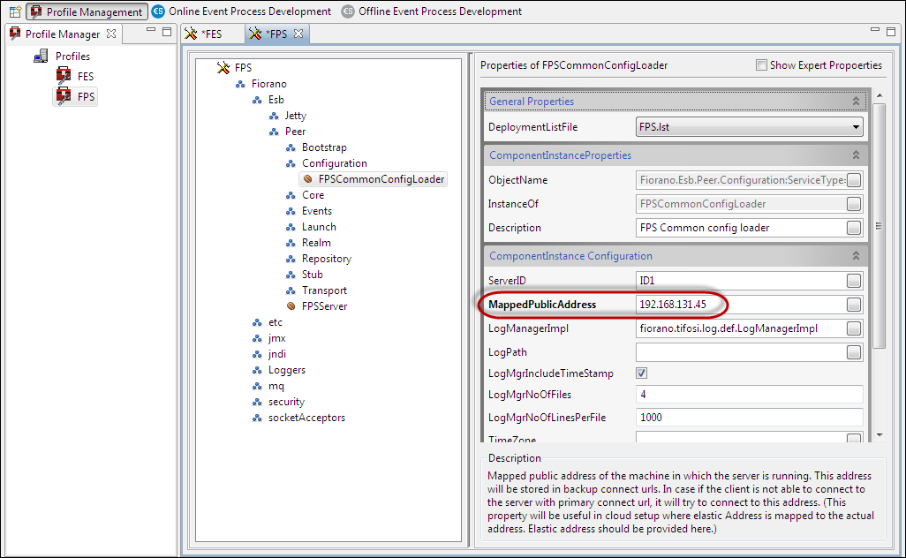The width and height of the screenshot is (906, 558).
Task: Click the edit button beside the Description field
Action: pyautogui.click(x=853, y=228)
